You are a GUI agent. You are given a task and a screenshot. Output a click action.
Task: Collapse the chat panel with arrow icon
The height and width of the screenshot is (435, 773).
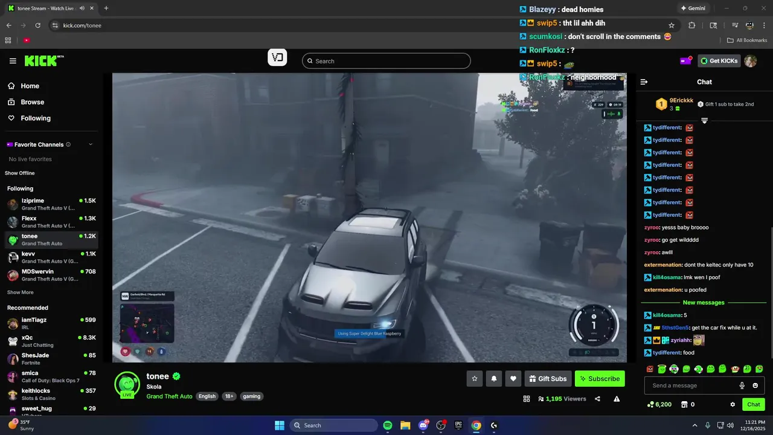pos(644,82)
